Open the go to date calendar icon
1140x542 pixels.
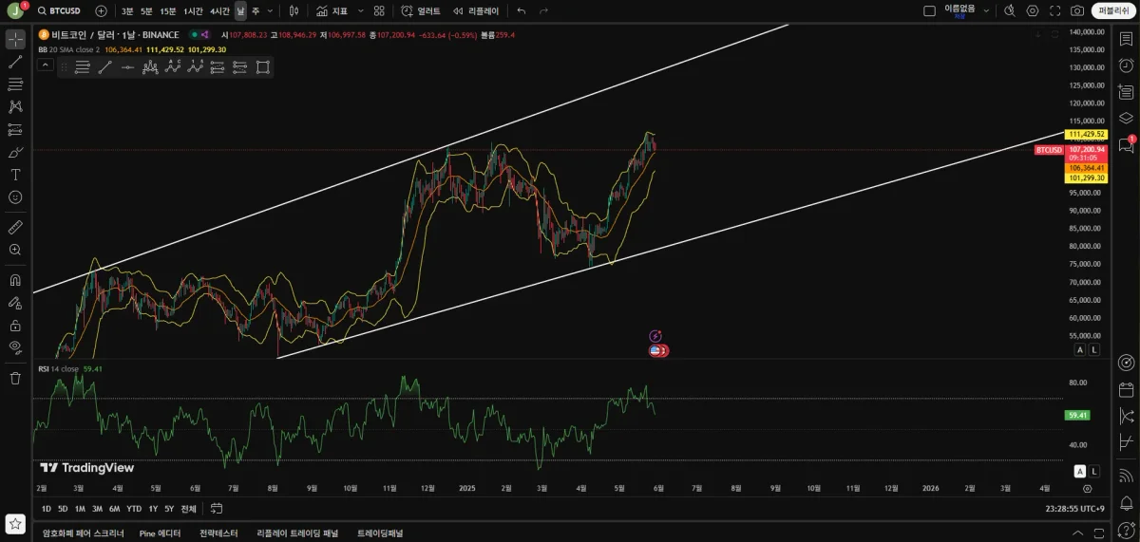217,508
